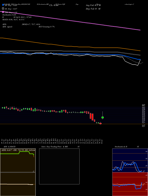The height and width of the screenshot is (196, 148).
Task: Click the 'Avg Vol: 0.1 M' label
Action: click(93, 5)
